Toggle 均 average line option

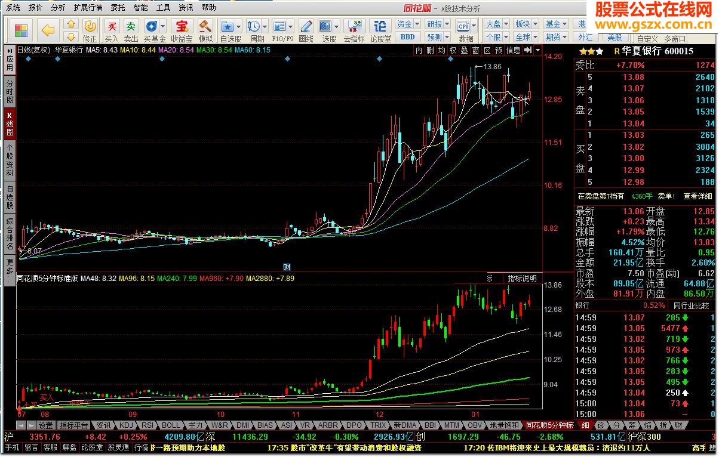(441, 50)
